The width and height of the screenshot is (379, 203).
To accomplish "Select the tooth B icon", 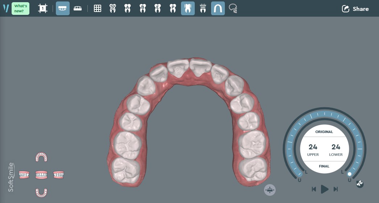I will pos(143,8).
